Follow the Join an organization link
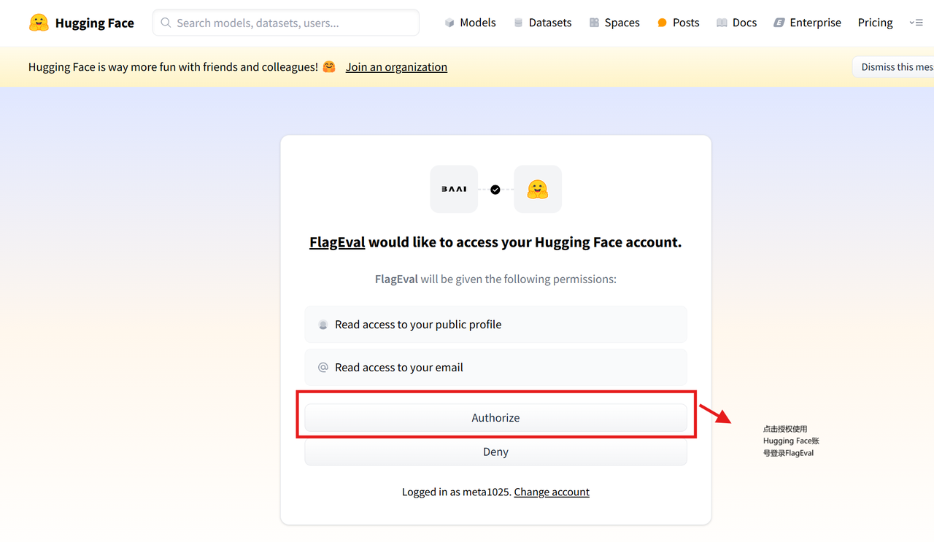This screenshot has width=934, height=542. click(x=396, y=67)
